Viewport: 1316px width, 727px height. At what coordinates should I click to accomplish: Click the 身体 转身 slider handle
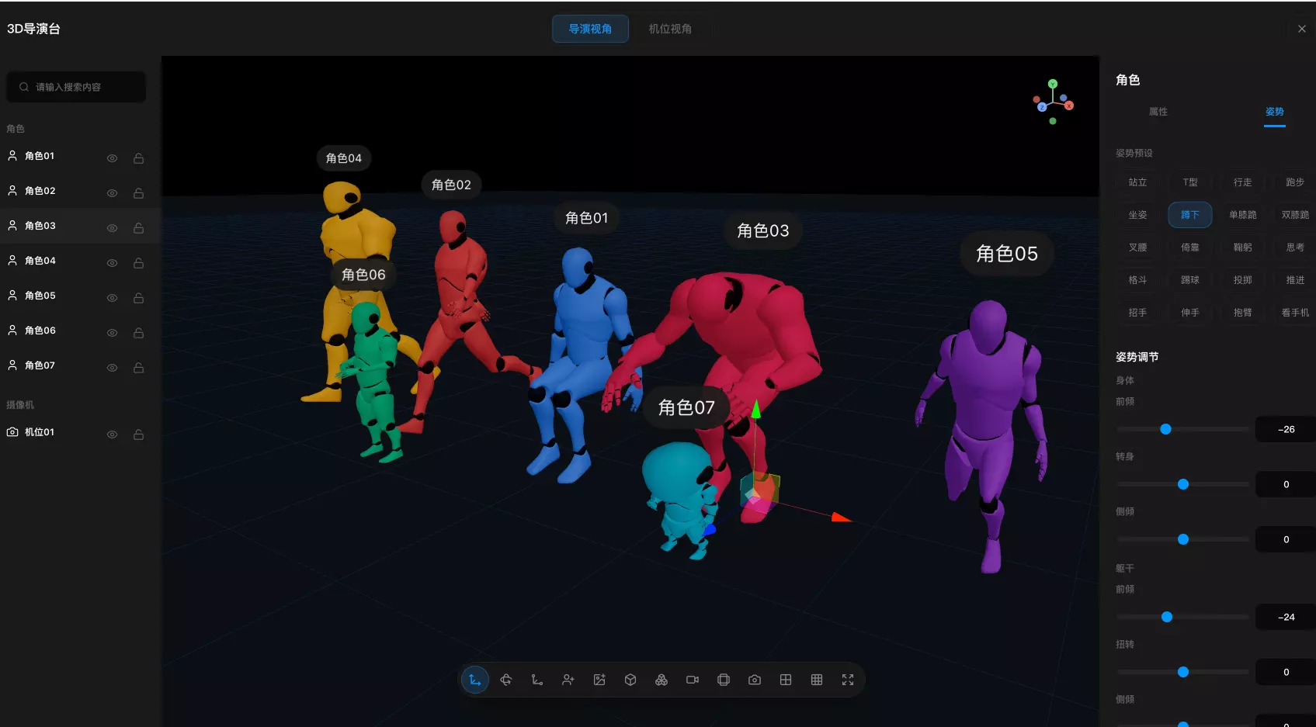[1183, 484]
